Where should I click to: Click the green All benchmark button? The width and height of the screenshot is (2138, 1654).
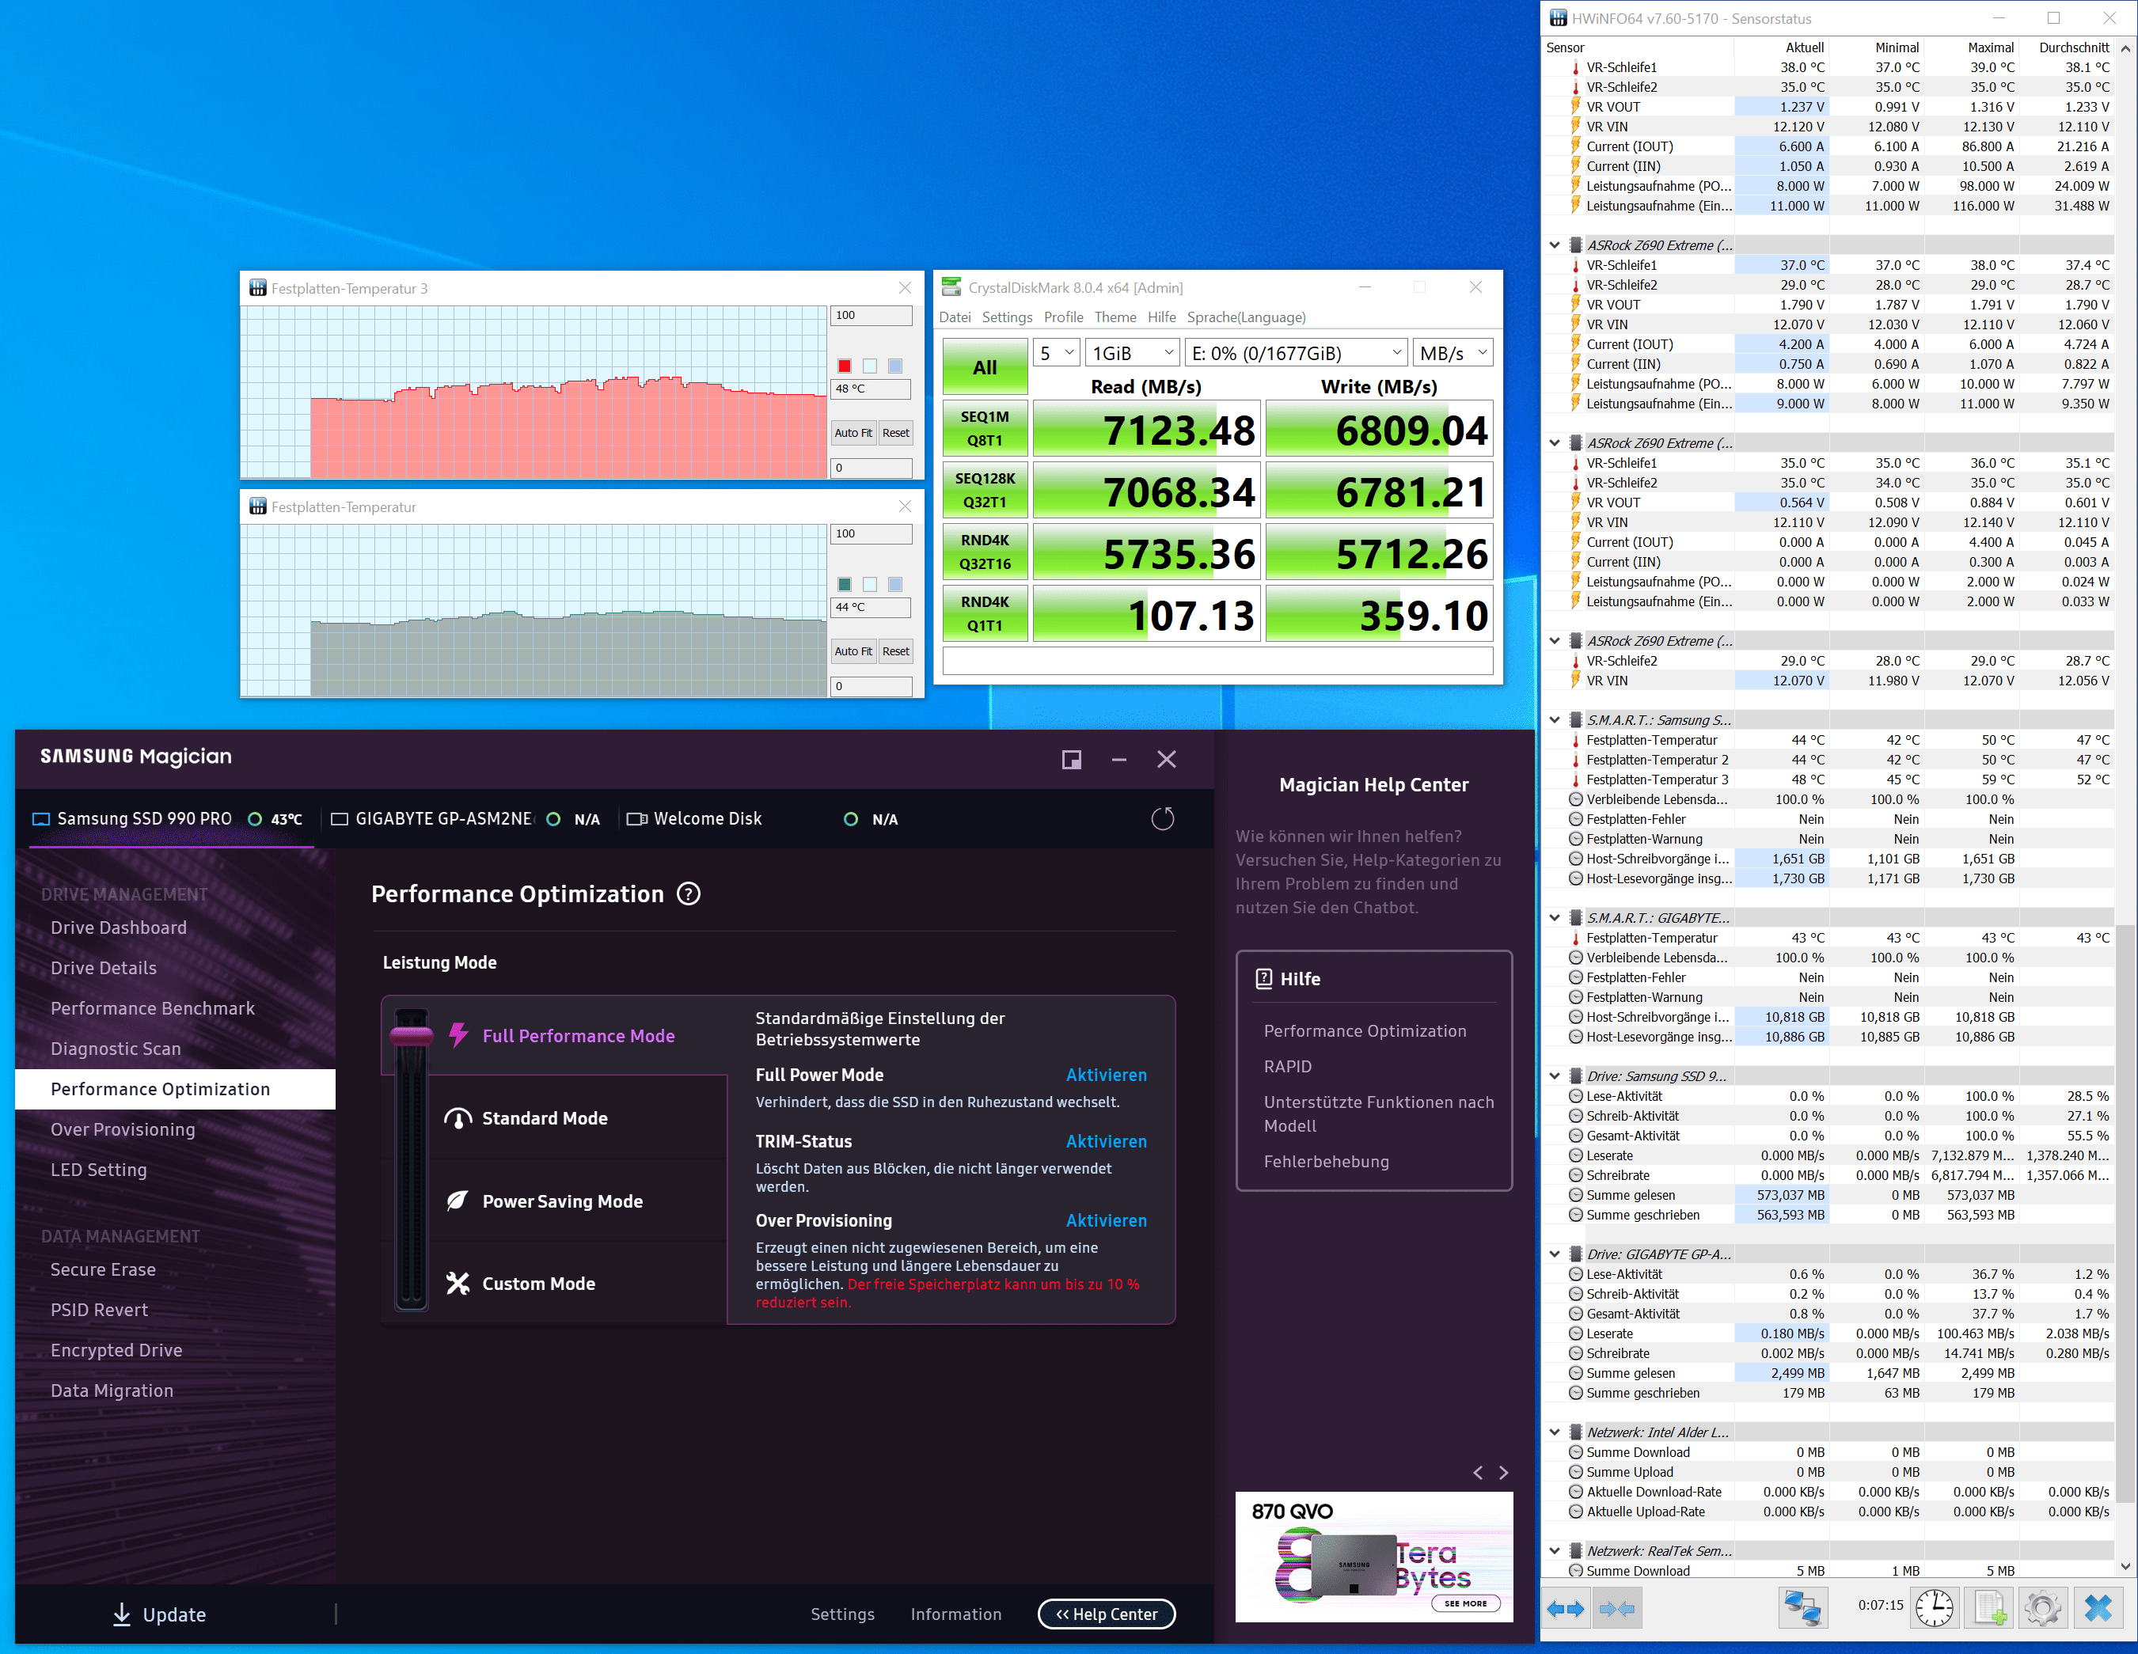(985, 367)
